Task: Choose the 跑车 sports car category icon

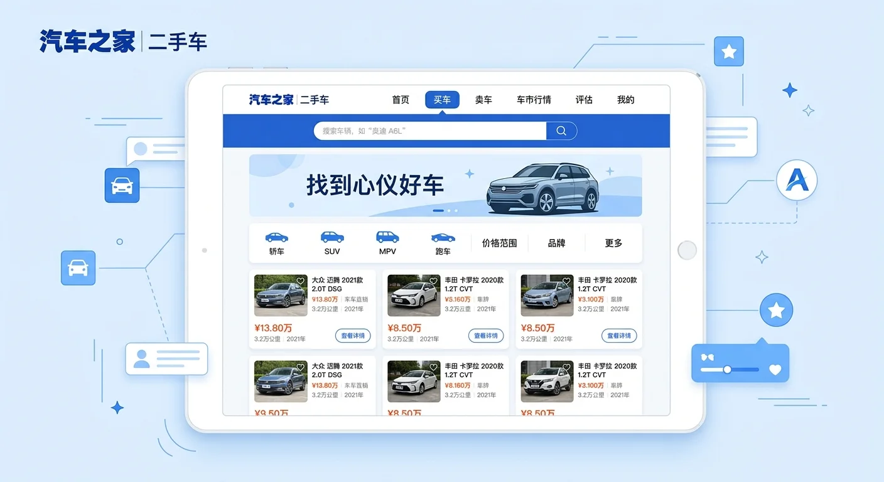Action: pos(443,243)
